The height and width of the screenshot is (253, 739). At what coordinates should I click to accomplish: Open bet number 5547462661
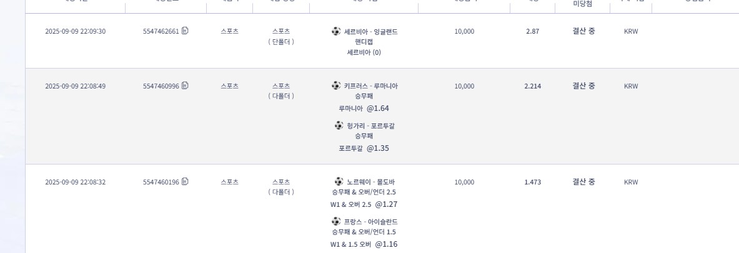(161, 31)
